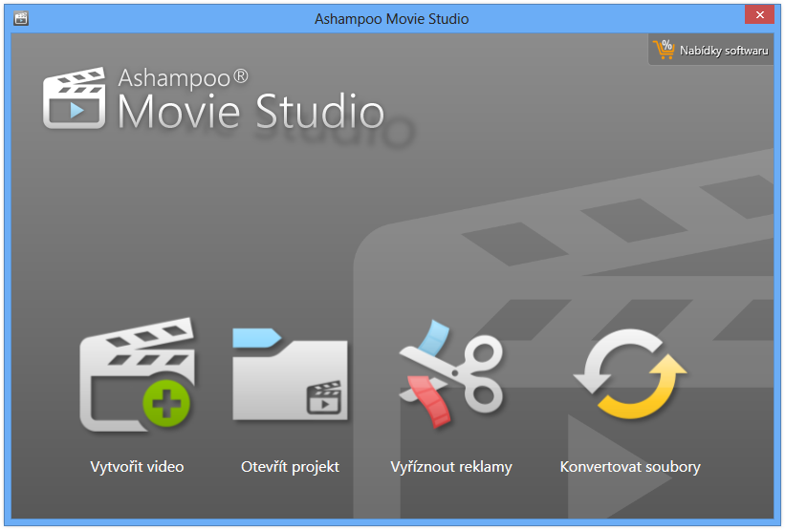Select the scissors filmstrip icon
This screenshot has height=530, width=785.
(451, 374)
